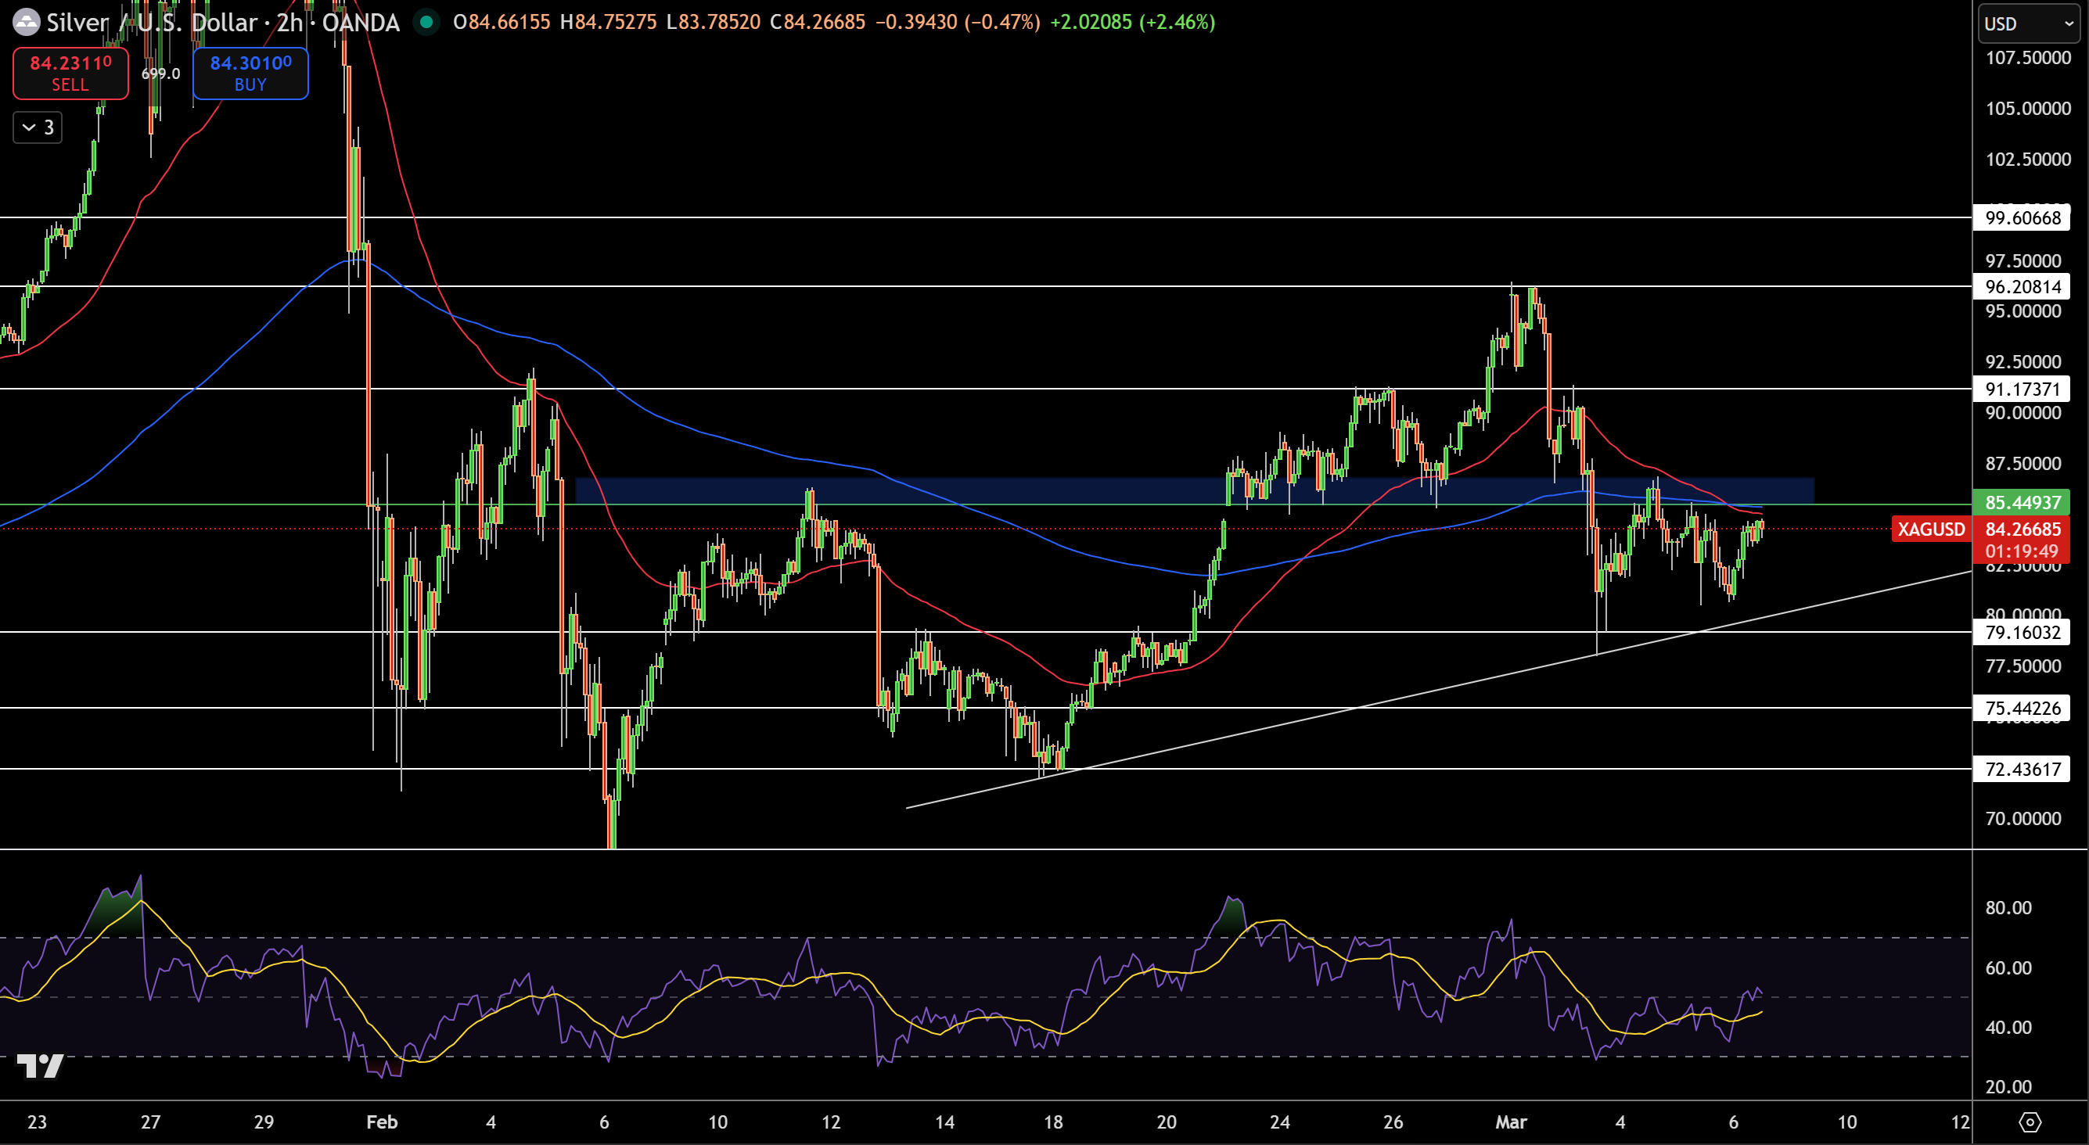Select the blue shaded resistance zone rectangle

[x=1195, y=490]
